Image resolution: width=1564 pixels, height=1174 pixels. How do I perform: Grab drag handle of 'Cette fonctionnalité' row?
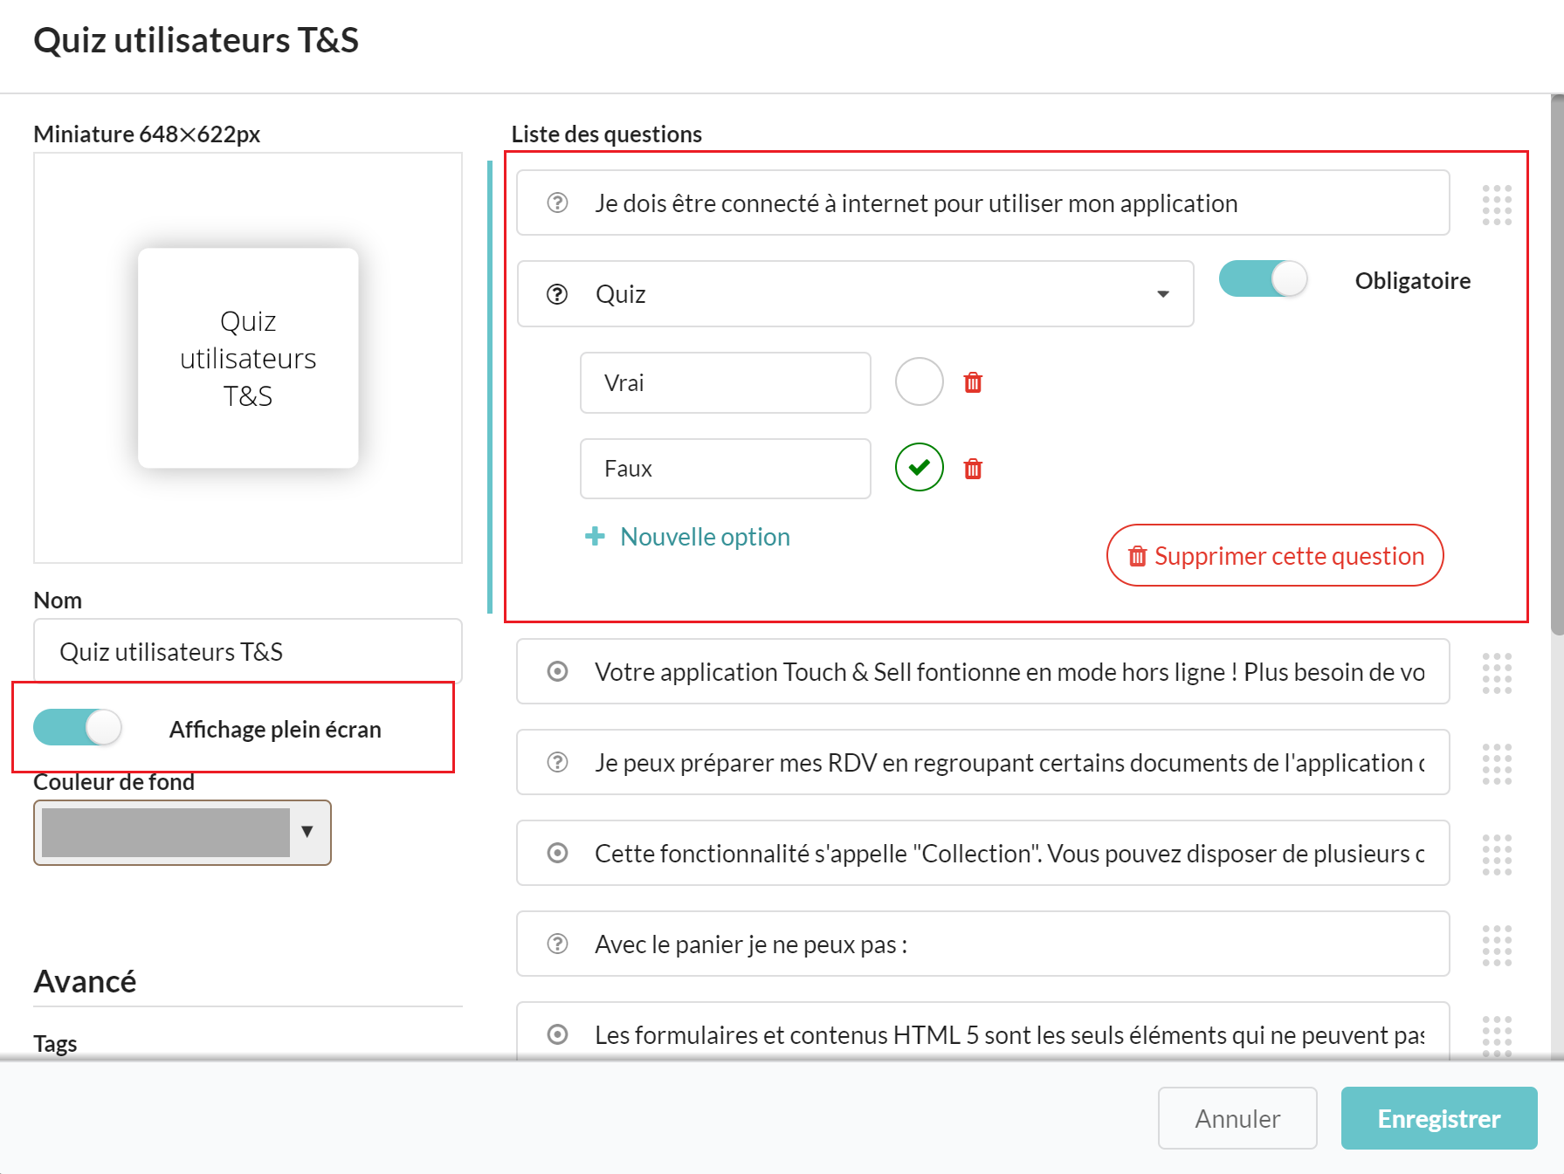coord(1497,855)
